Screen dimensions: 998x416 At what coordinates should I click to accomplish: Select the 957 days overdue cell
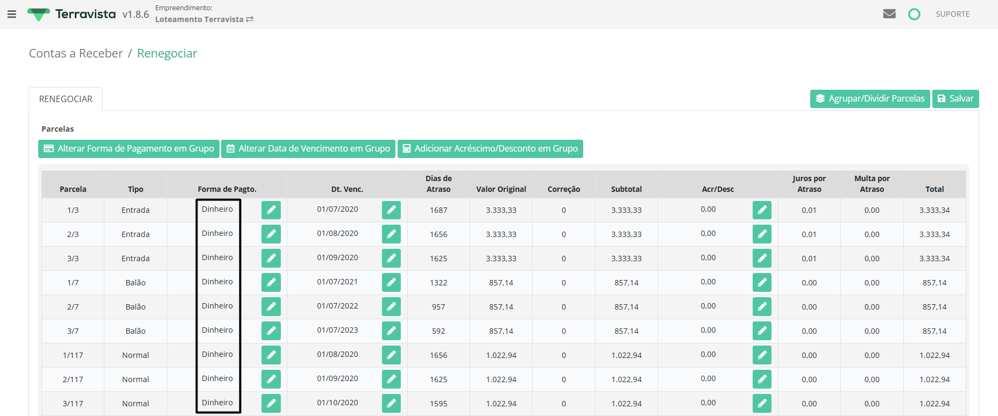click(x=438, y=307)
